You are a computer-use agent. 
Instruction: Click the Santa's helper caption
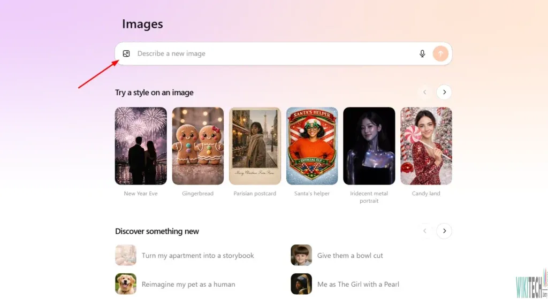pyautogui.click(x=312, y=194)
